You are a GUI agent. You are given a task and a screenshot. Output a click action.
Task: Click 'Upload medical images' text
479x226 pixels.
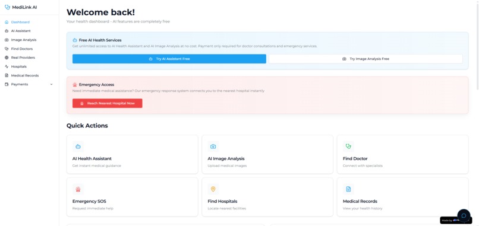(227, 165)
